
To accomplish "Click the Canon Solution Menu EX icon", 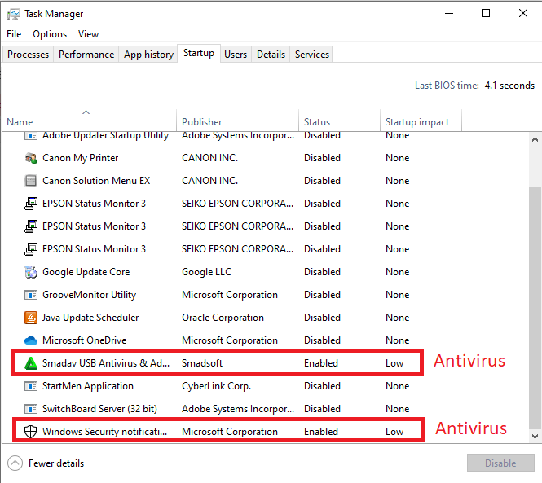I will pos(31,181).
